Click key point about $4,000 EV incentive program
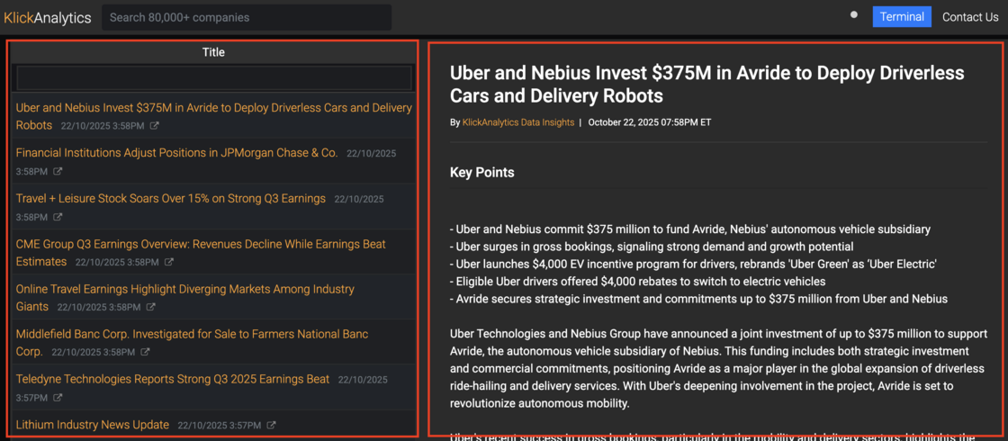 [693, 264]
